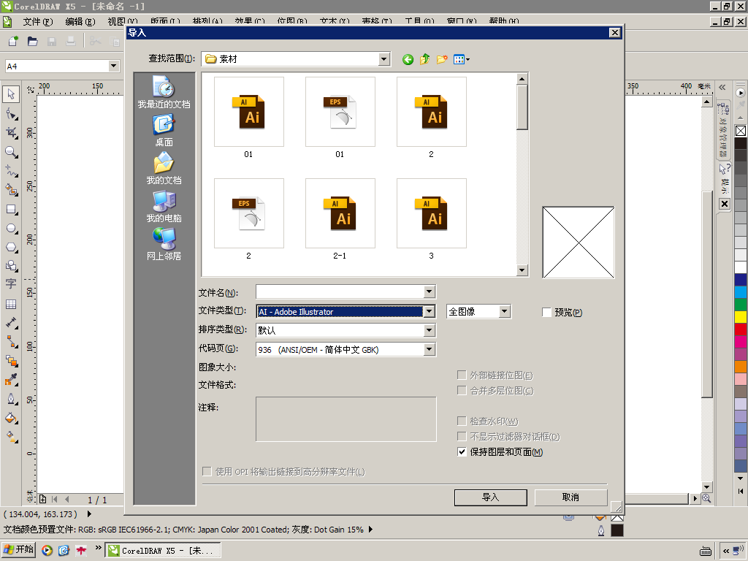Select the green palette swatch
This screenshot has width=748, height=561.
[741, 305]
